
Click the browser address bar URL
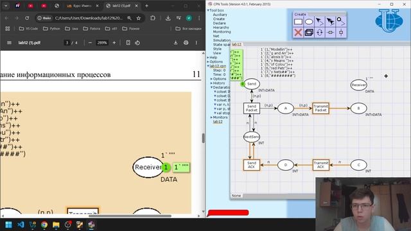point(89,18)
